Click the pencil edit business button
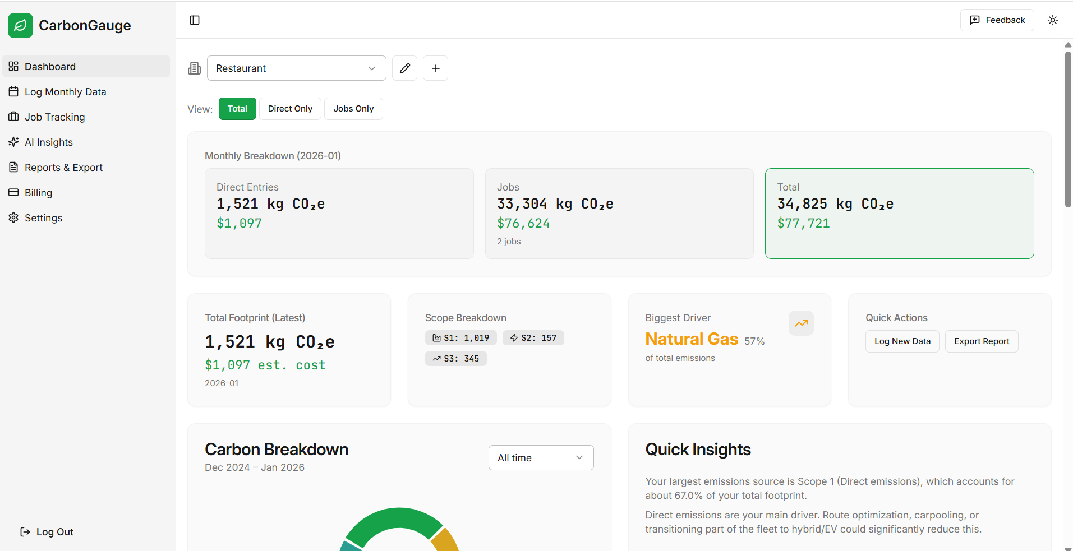The height and width of the screenshot is (551, 1073). point(404,68)
